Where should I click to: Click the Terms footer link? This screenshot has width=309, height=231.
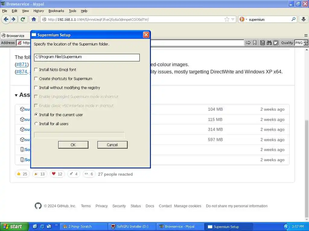click(x=86, y=206)
